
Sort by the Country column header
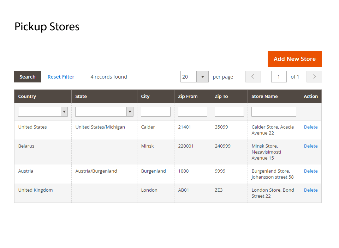tap(27, 96)
